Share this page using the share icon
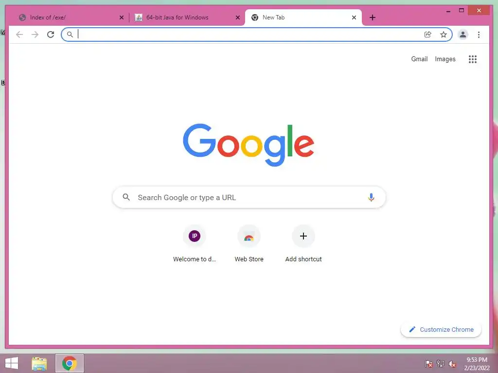Image resolution: width=498 pixels, height=373 pixels. [x=428, y=34]
